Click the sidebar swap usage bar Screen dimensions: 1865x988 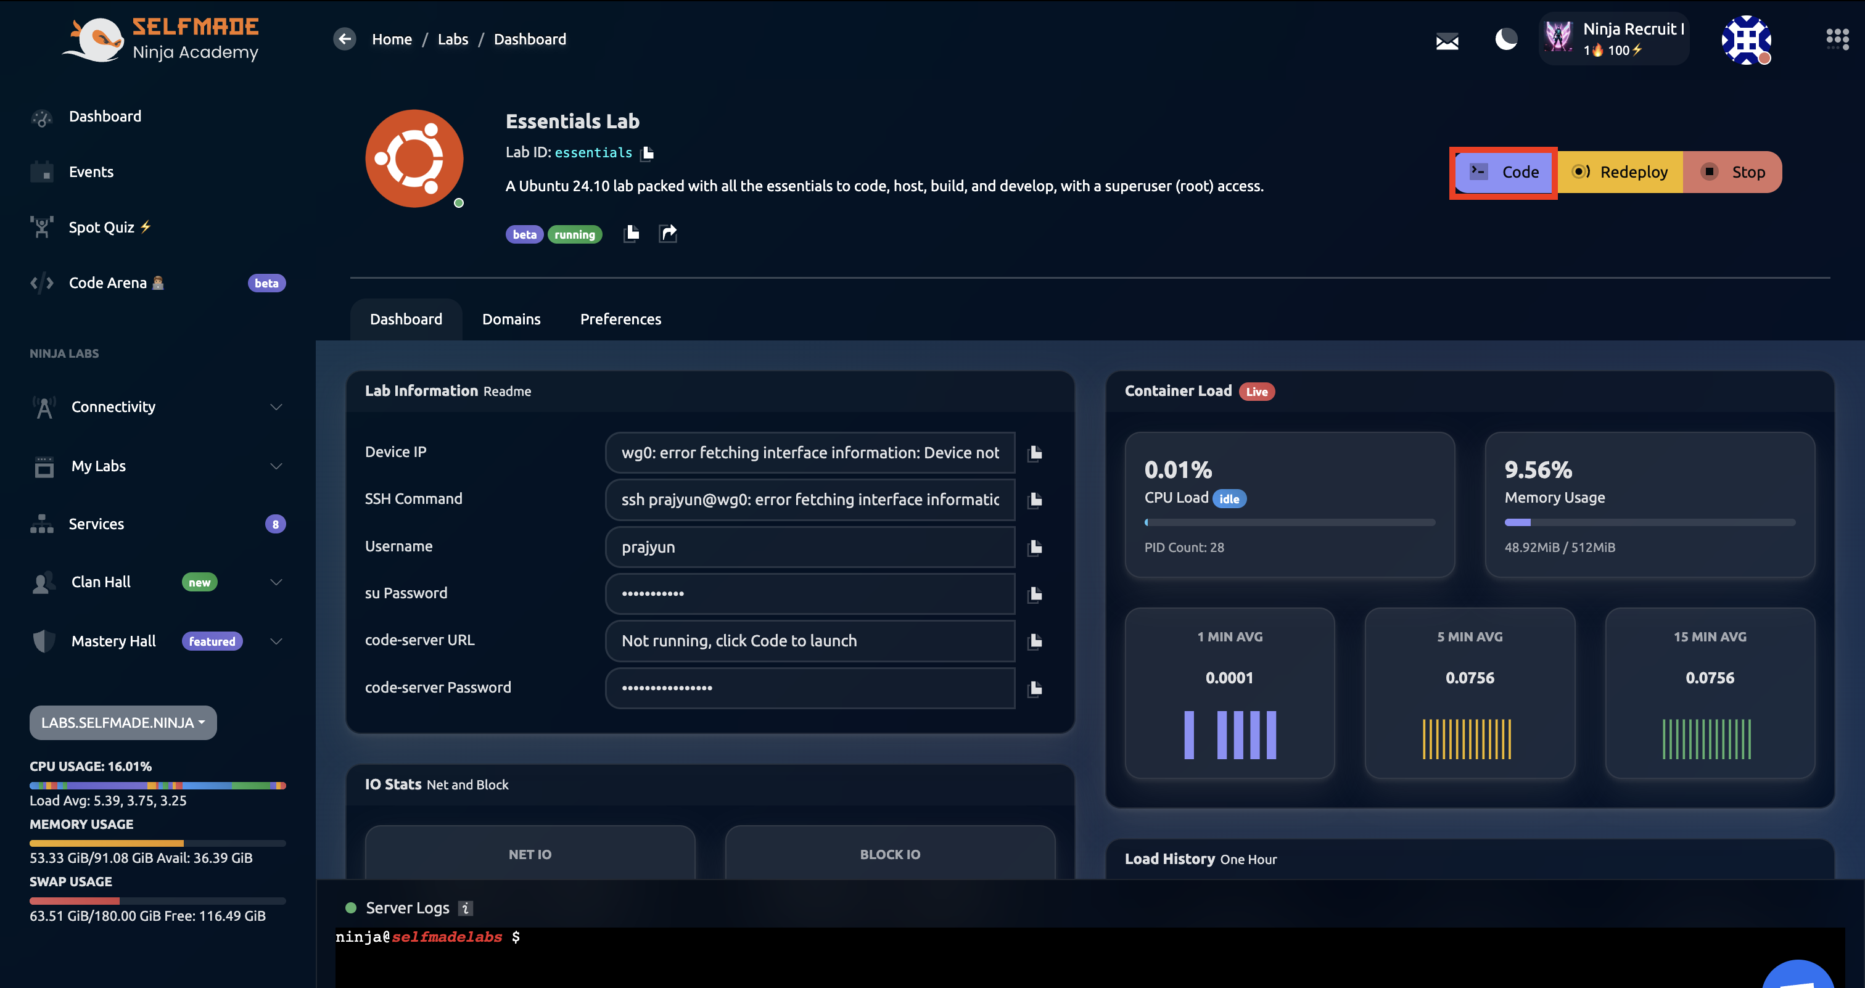pyautogui.click(x=158, y=901)
